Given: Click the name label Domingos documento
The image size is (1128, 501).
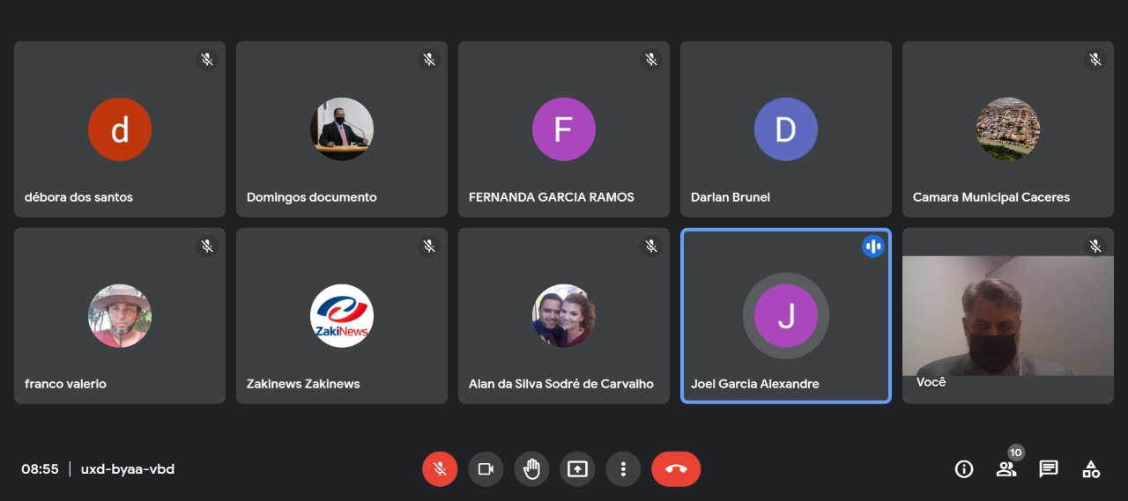Looking at the screenshot, I should (312, 197).
